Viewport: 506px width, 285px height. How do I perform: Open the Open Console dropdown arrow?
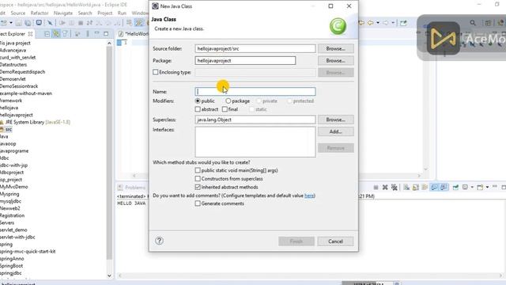[487, 188]
